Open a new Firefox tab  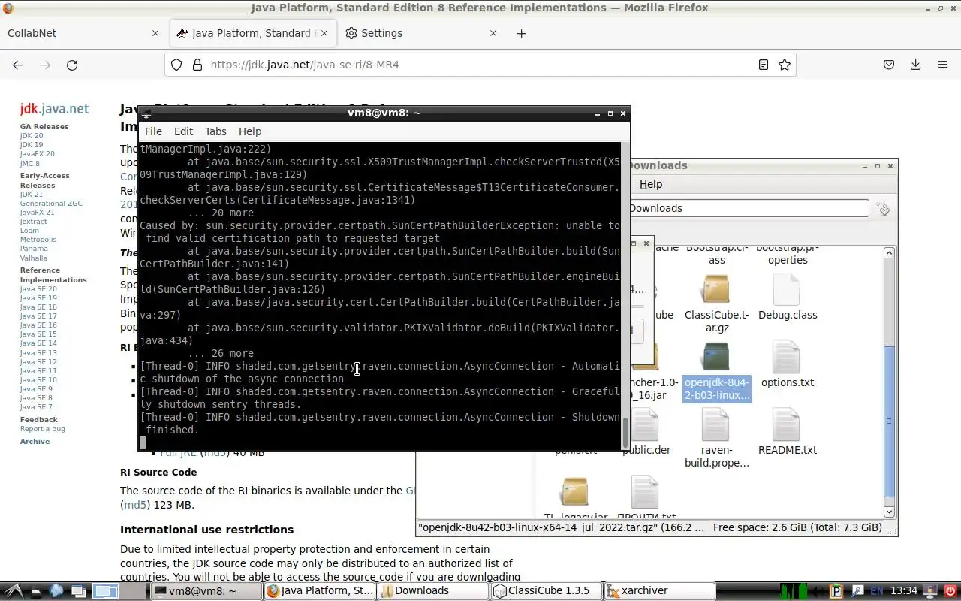[521, 33]
